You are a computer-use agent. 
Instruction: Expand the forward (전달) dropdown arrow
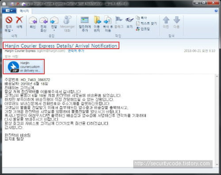tap(54, 30)
